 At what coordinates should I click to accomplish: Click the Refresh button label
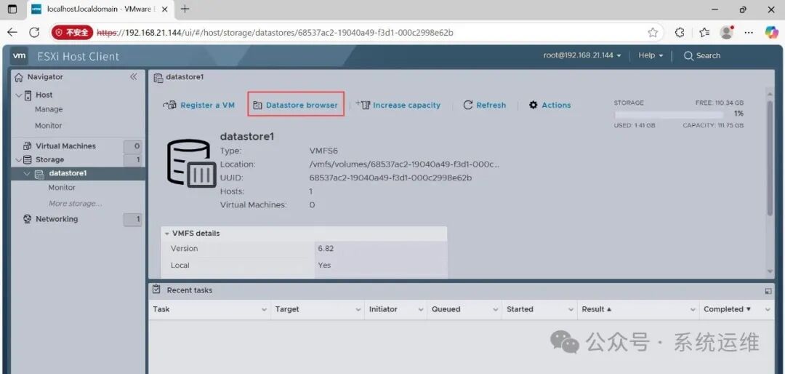tap(491, 106)
